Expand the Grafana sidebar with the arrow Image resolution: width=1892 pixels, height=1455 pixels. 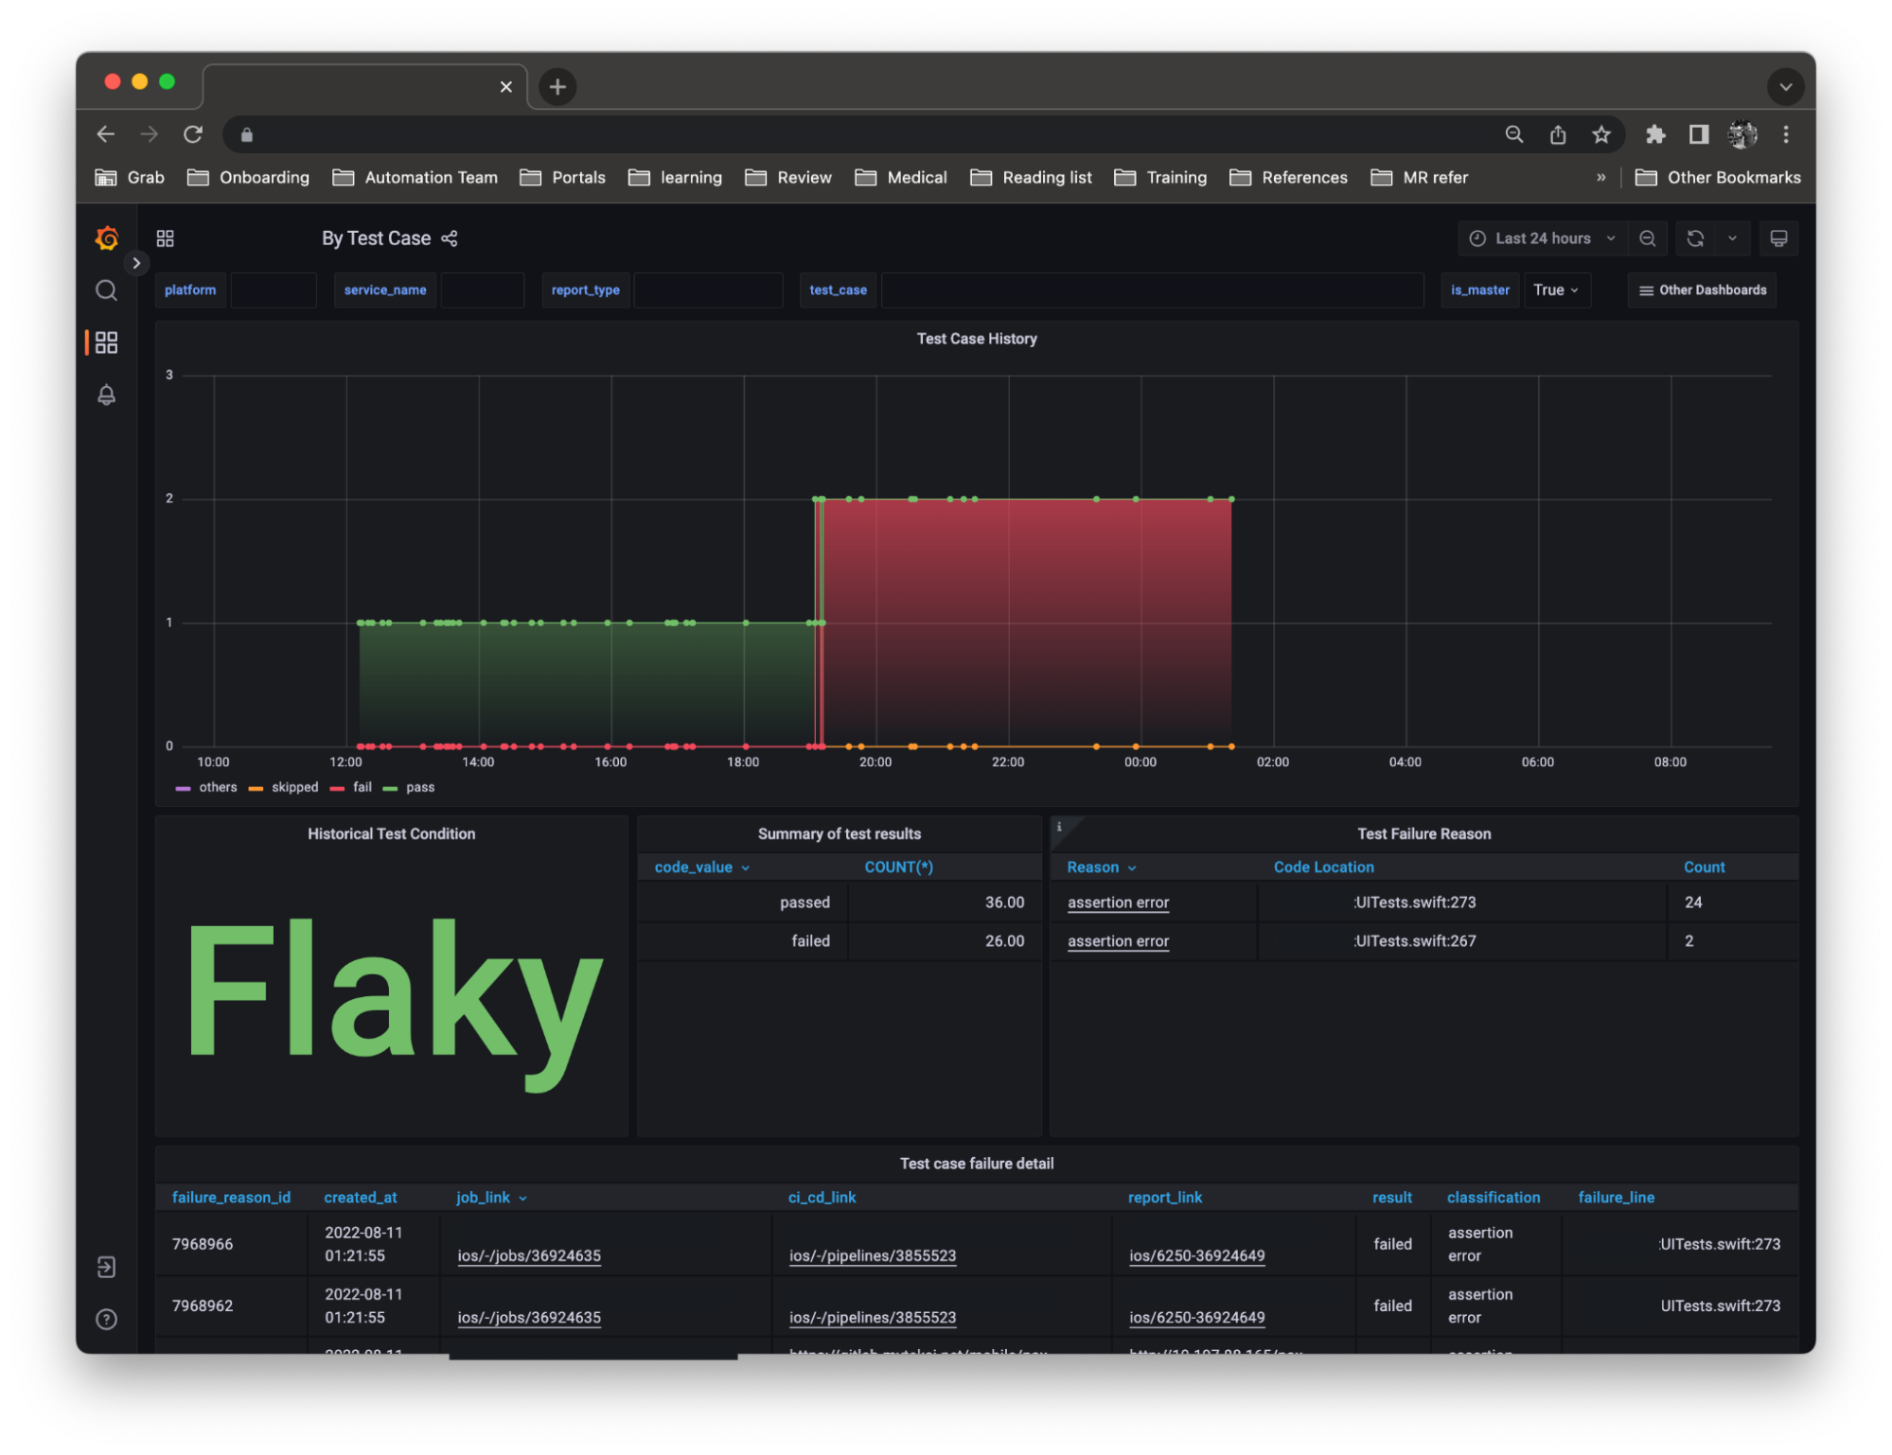pyautogui.click(x=136, y=263)
